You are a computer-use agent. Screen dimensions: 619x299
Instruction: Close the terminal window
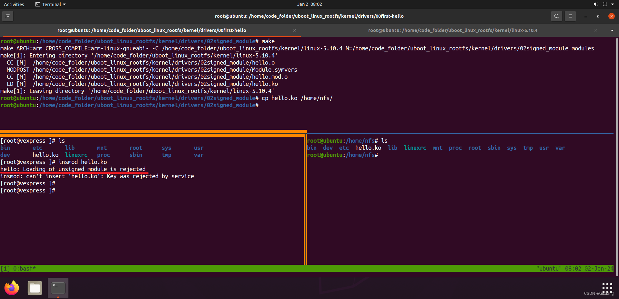(x=611, y=16)
